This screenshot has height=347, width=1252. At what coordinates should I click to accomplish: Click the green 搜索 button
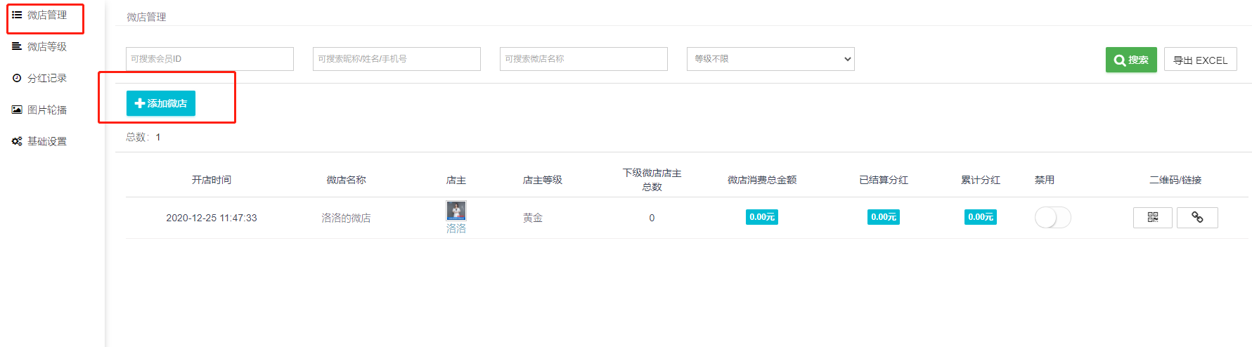tap(1131, 60)
